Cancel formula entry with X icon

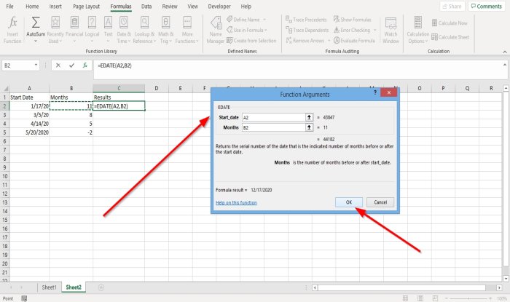click(58, 65)
